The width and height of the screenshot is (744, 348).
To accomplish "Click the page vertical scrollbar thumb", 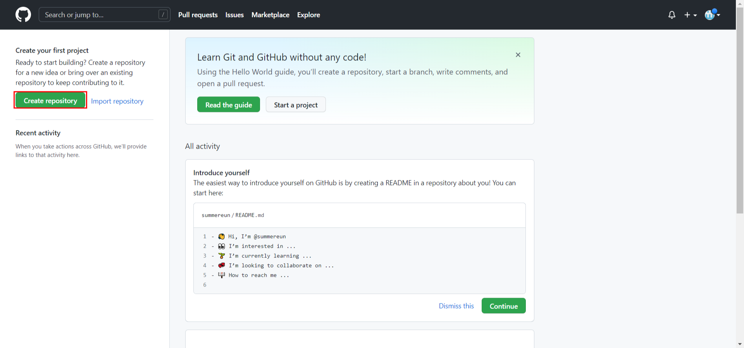I will point(740,110).
